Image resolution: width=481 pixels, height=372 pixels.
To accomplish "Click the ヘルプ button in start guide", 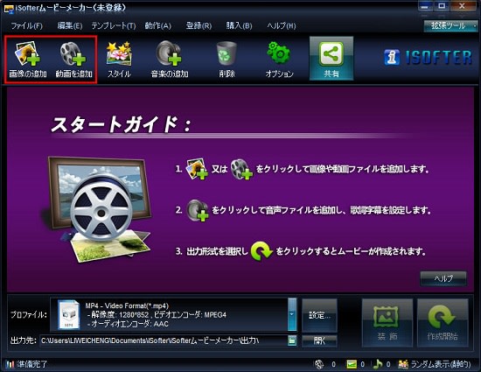I will (443, 278).
